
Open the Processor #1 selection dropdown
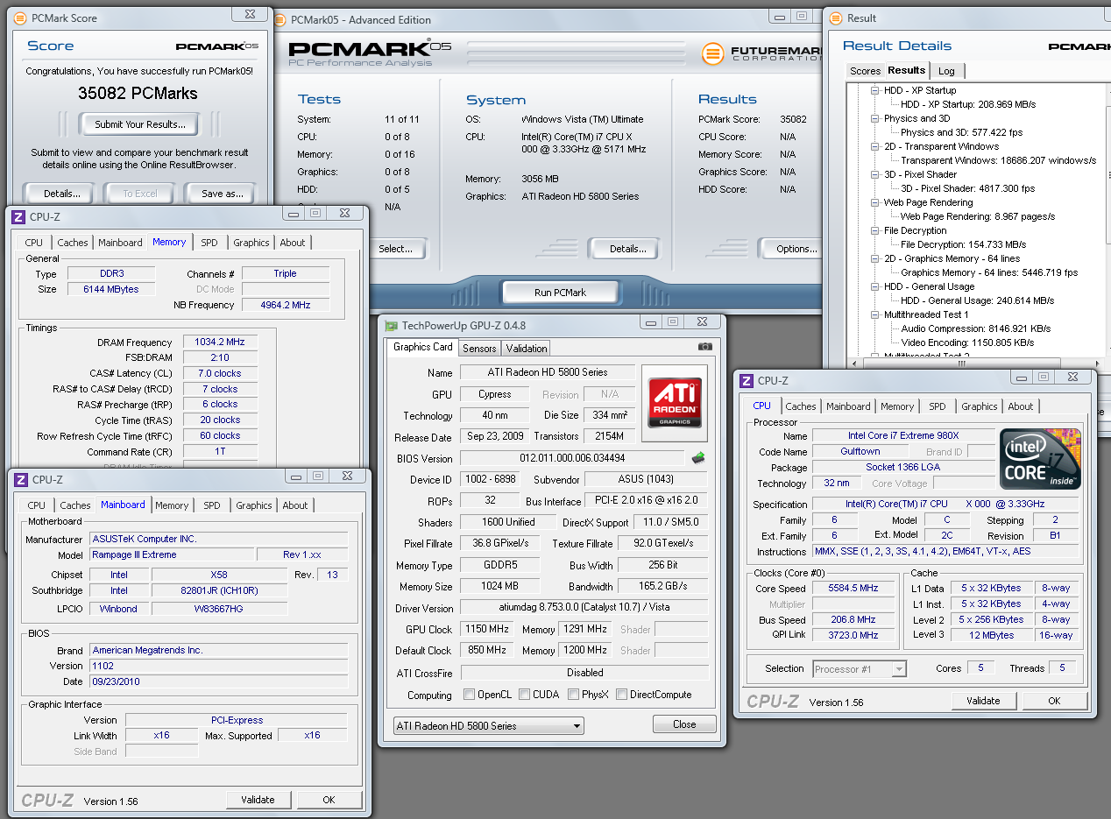(x=860, y=668)
